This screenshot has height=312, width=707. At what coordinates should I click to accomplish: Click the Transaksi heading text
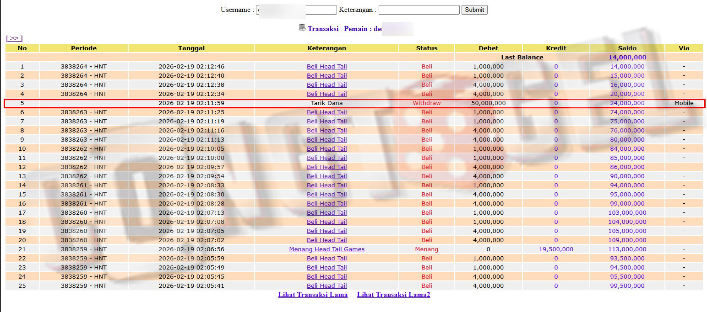click(323, 28)
